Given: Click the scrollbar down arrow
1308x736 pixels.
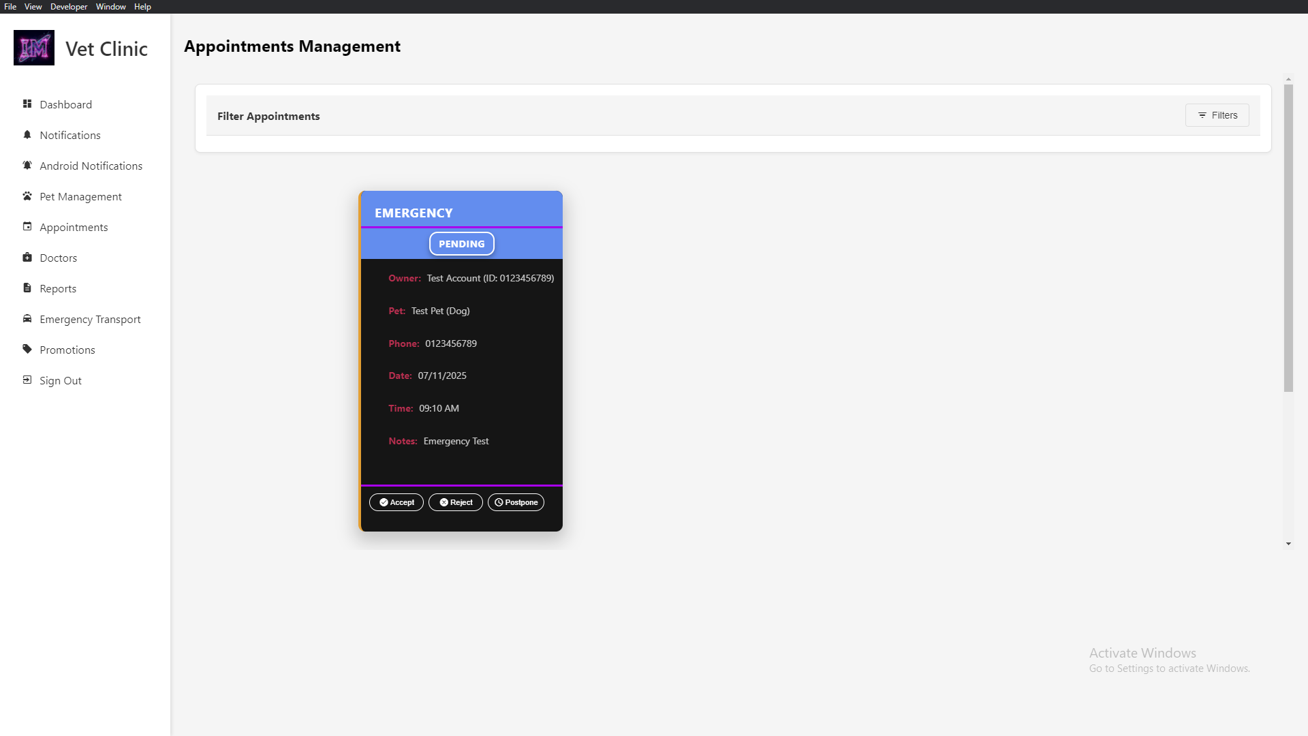Looking at the screenshot, I should [1289, 544].
